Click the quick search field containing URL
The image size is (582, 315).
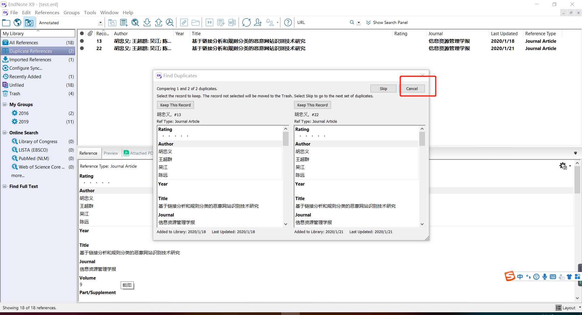tap(321, 22)
